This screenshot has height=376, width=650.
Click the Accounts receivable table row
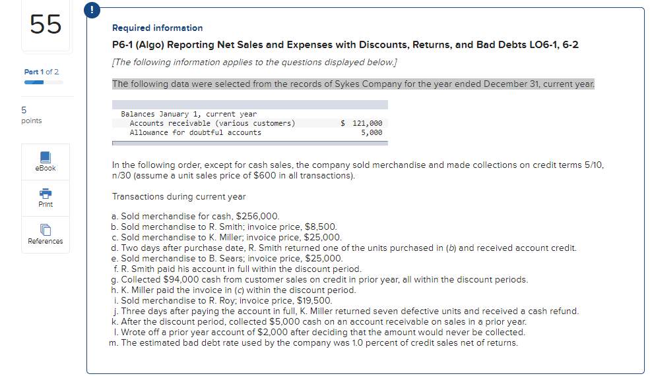(250, 123)
